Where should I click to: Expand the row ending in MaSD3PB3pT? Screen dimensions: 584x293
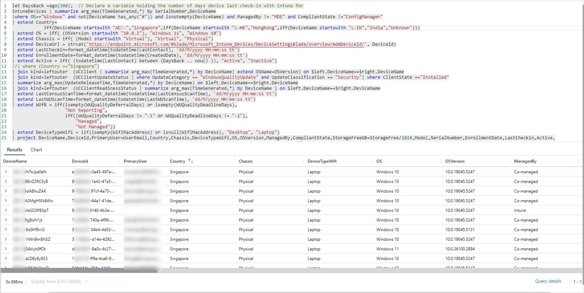[x=6, y=210]
